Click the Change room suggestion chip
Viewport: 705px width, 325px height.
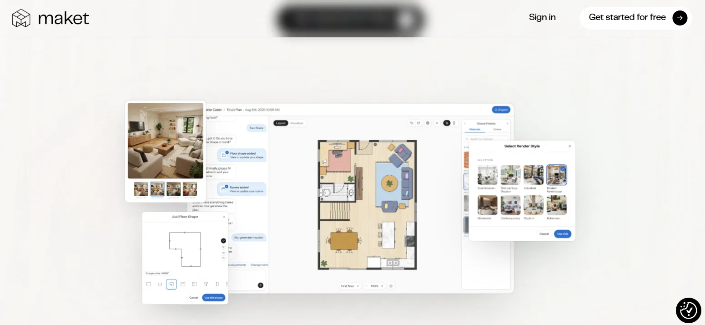point(259,265)
